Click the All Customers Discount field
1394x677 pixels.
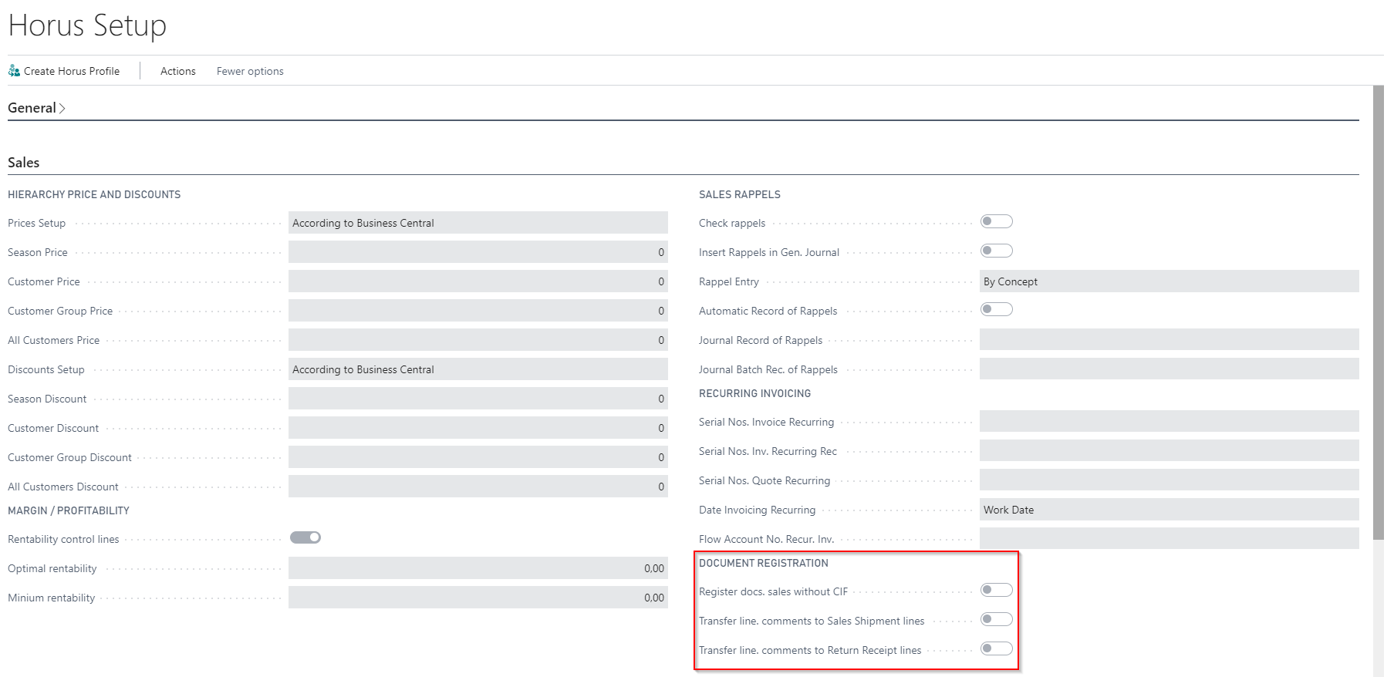[x=478, y=487]
